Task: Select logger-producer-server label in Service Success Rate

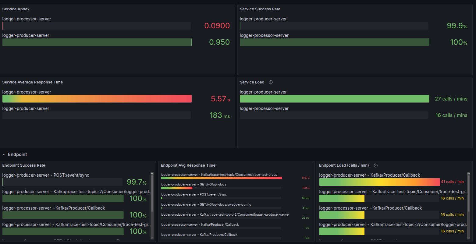Action: (x=263, y=19)
